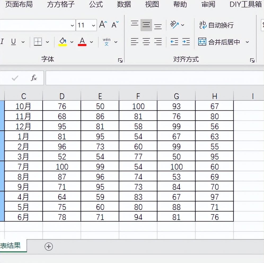Click the text orientation icon
The height and width of the screenshot is (263, 264).
174,25
